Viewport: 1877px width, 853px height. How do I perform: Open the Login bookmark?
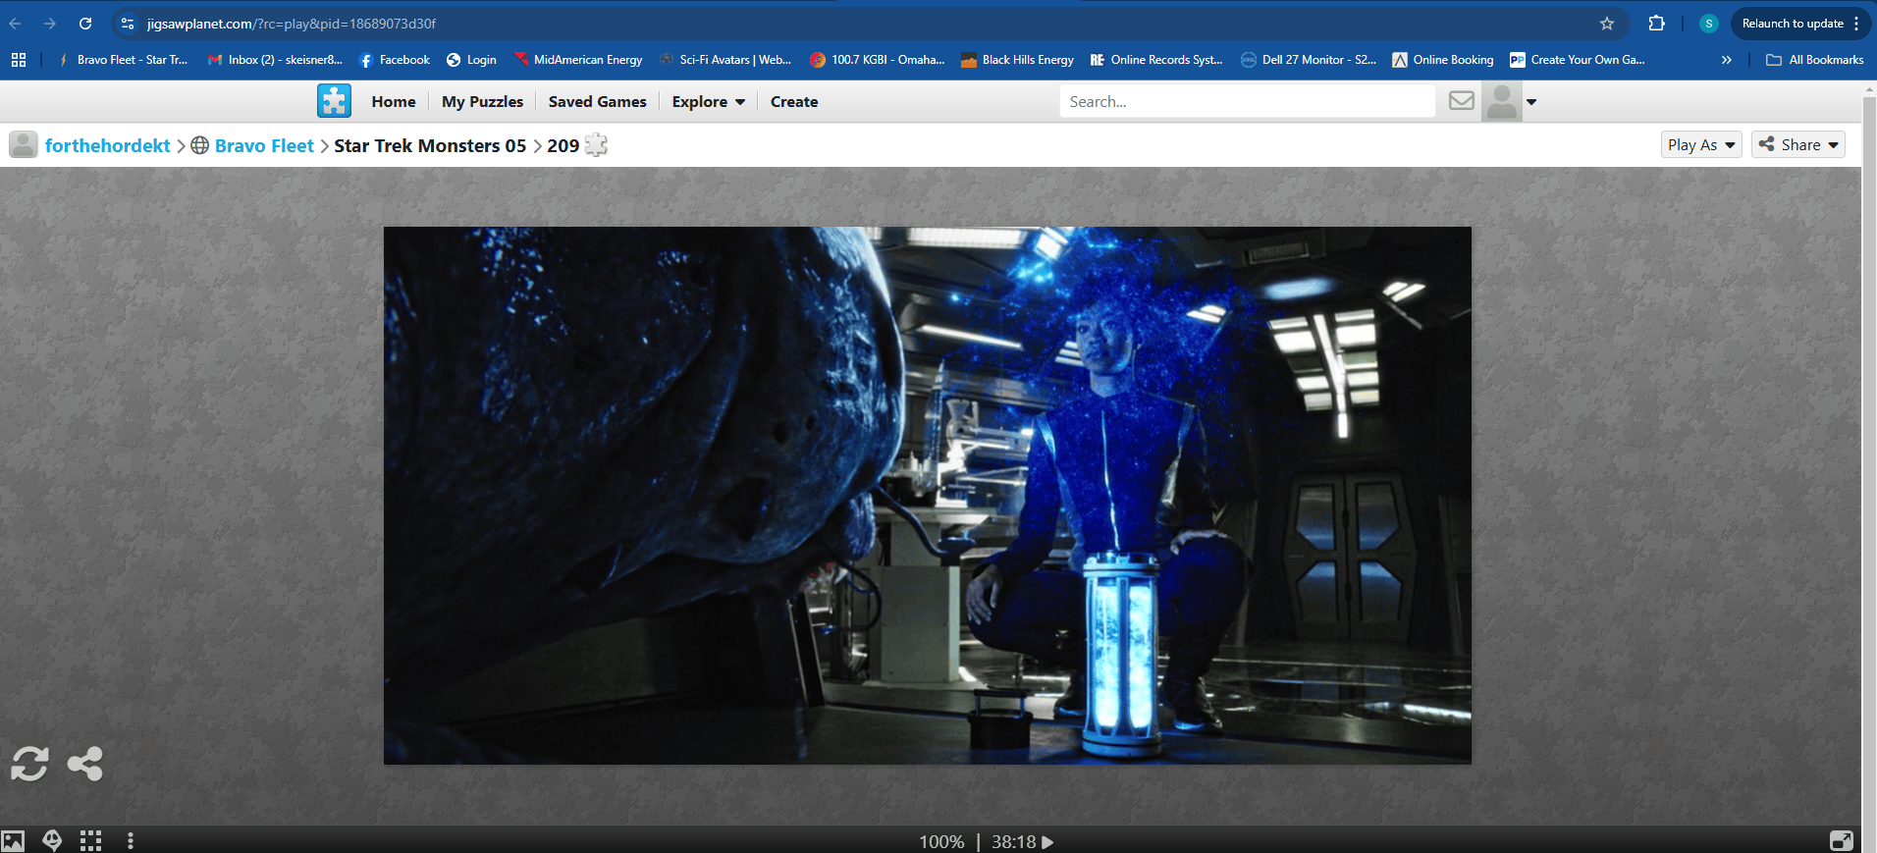coord(471,60)
